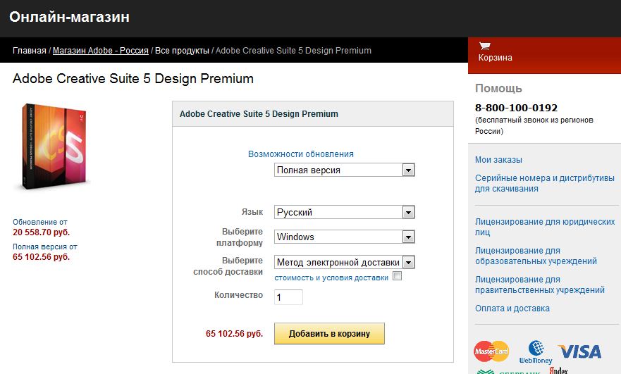The height and width of the screenshot is (374, 621).
Task: Open the Windows platform dropdown
Action: 344,237
